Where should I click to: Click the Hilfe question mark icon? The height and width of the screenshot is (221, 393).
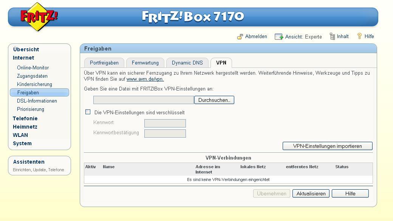[359, 36]
